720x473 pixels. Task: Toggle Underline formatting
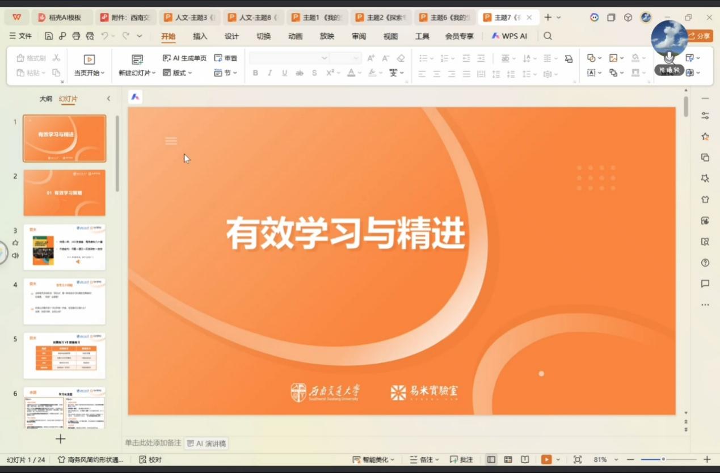[x=284, y=73]
